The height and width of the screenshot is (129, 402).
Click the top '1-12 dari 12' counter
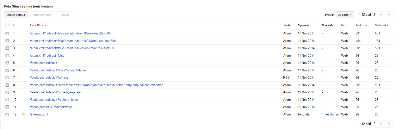click(x=367, y=15)
